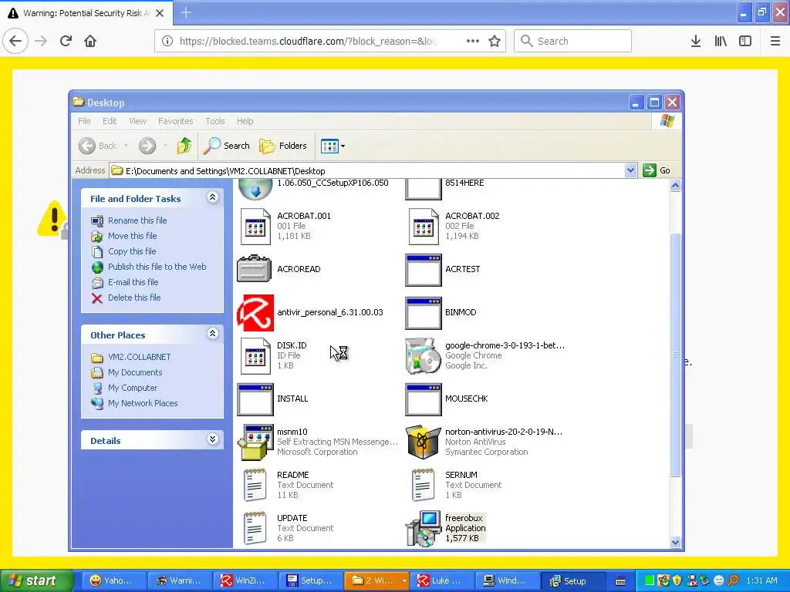The height and width of the screenshot is (592, 790).
Task: Select the freerobux application icon
Action: point(424,529)
